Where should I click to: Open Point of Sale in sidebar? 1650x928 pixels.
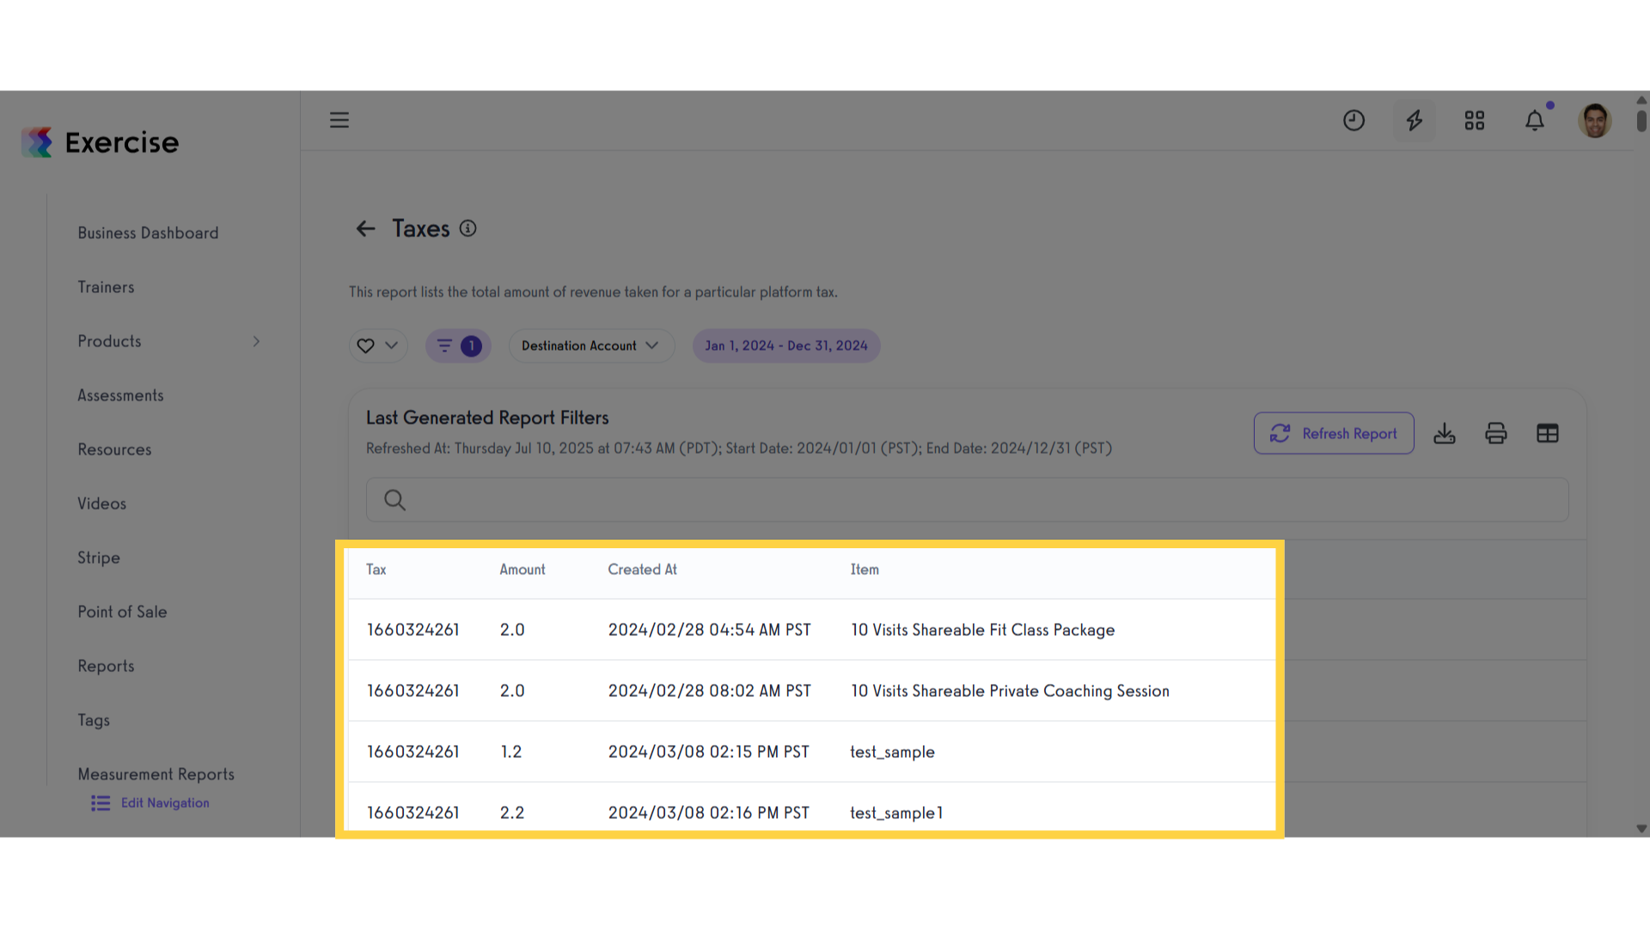pyautogui.click(x=122, y=612)
